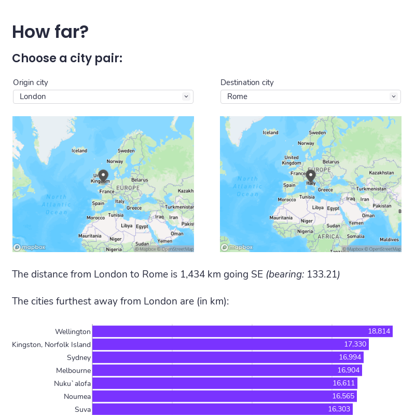The width and height of the screenshot is (415, 415).
Task: Click the Suva axis label
Action: click(x=82, y=409)
